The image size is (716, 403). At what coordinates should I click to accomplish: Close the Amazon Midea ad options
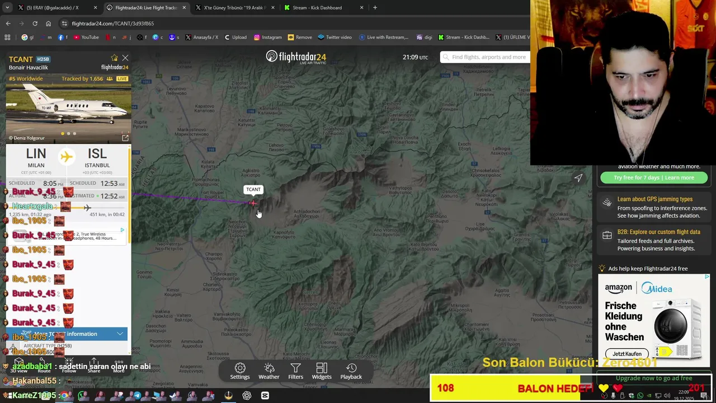tap(706, 277)
